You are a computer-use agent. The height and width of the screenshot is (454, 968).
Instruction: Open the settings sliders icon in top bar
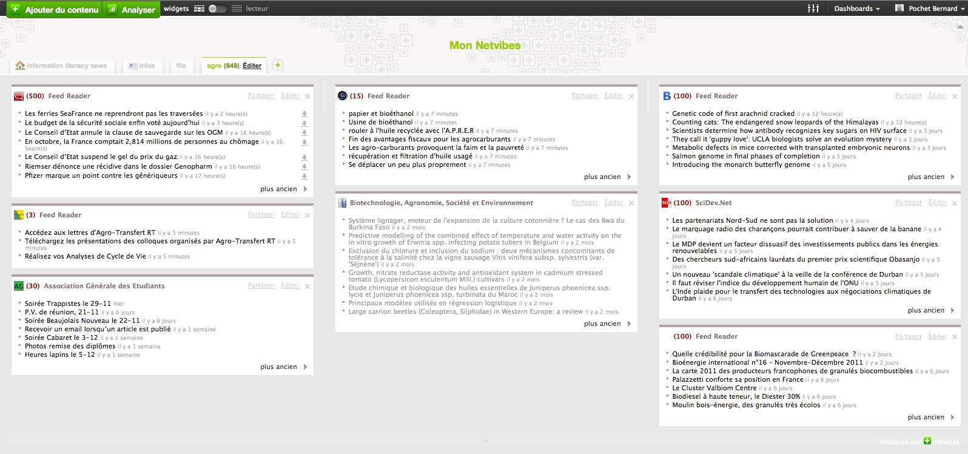point(813,8)
